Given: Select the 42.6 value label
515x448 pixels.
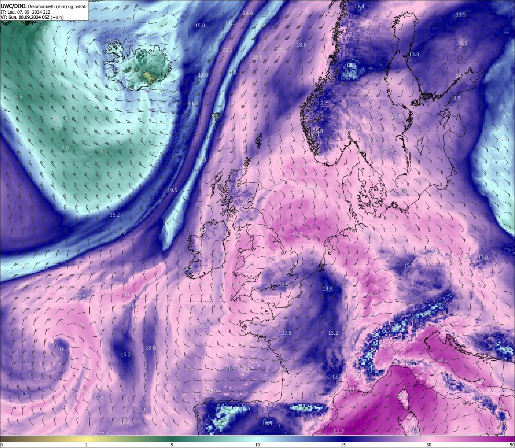Looking at the screenshot, I should [373, 294].
